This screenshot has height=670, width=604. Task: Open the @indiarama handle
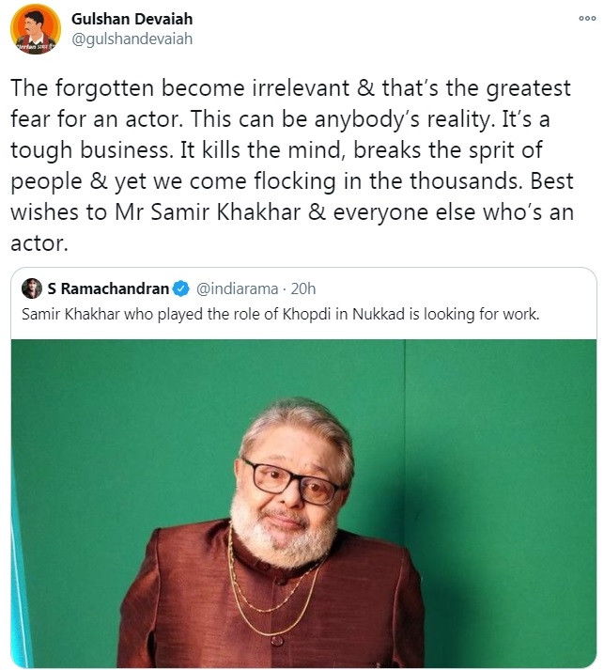pos(237,289)
